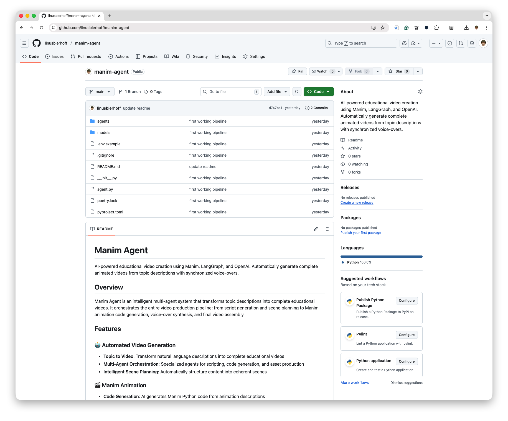508x421 pixels.
Task: Bookmark this page with the star icon
Action: tap(383, 28)
